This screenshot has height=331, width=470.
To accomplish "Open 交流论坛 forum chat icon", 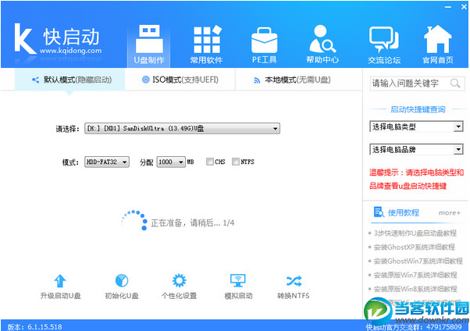I will coord(384,45).
